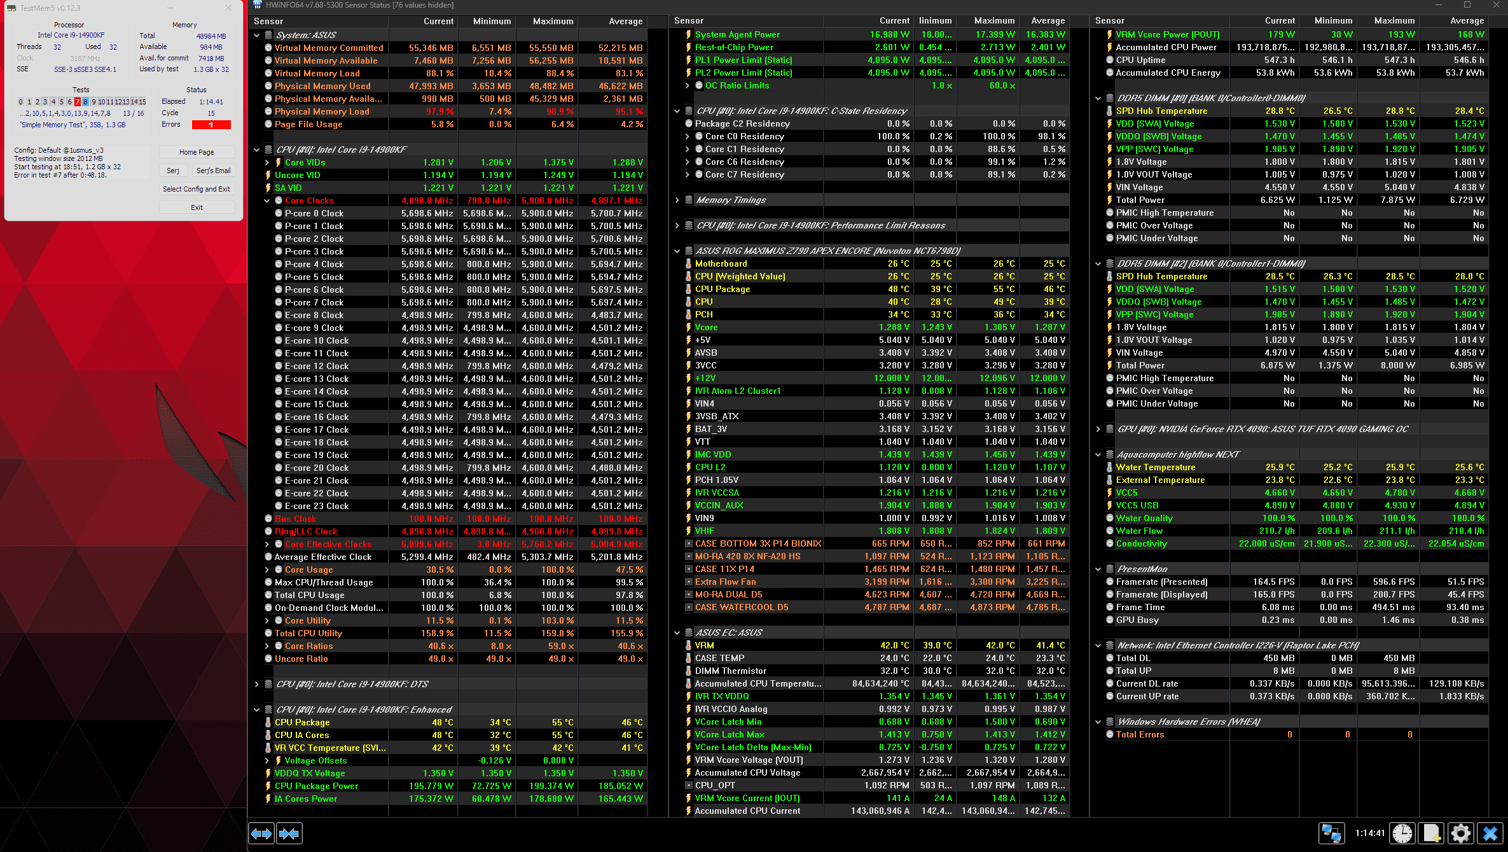1508x852 pixels.
Task: Select the Total CPU Usage row
Action: 455,595
